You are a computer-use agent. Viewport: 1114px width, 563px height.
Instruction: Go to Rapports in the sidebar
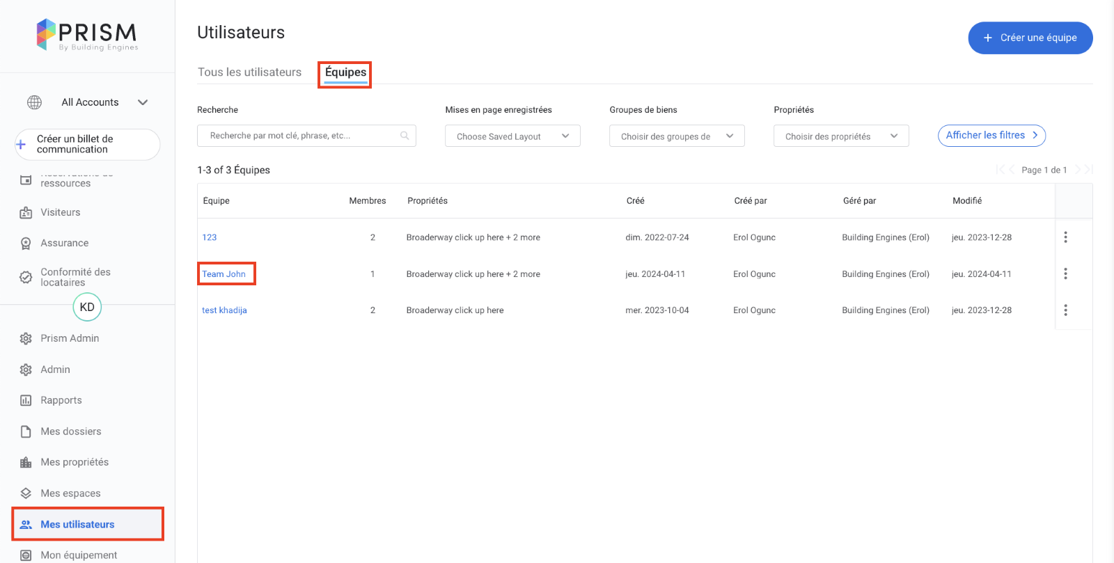(x=61, y=400)
